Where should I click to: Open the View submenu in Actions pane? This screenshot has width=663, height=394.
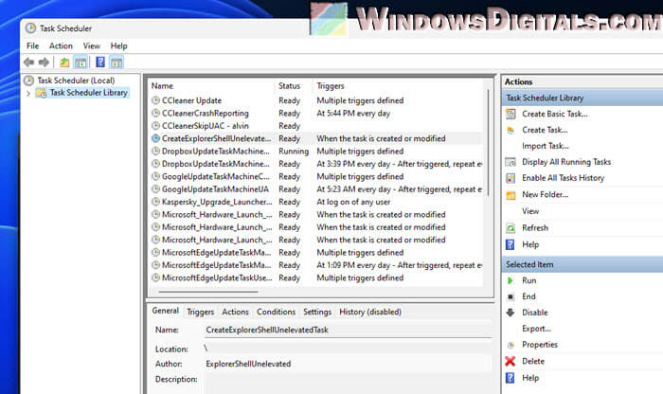click(530, 211)
